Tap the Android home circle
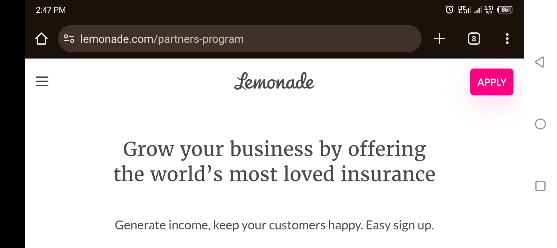 [540, 124]
